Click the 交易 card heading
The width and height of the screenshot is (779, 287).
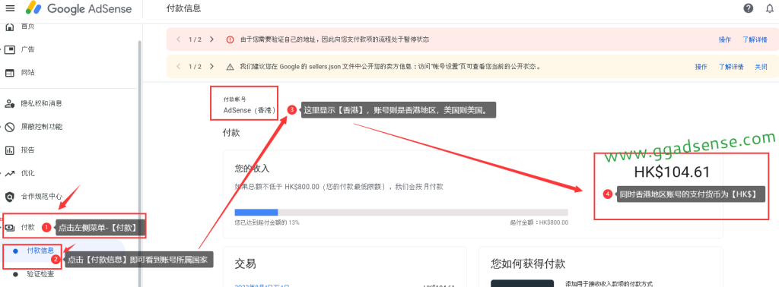click(x=246, y=263)
